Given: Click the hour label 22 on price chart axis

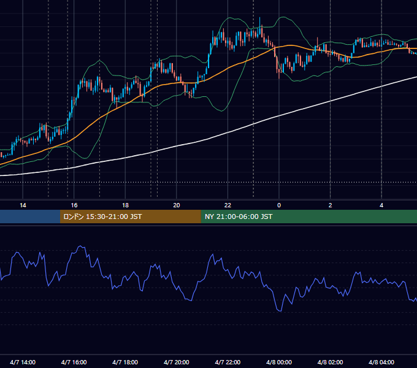Looking at the screenshot, I should tap(228, 205).
